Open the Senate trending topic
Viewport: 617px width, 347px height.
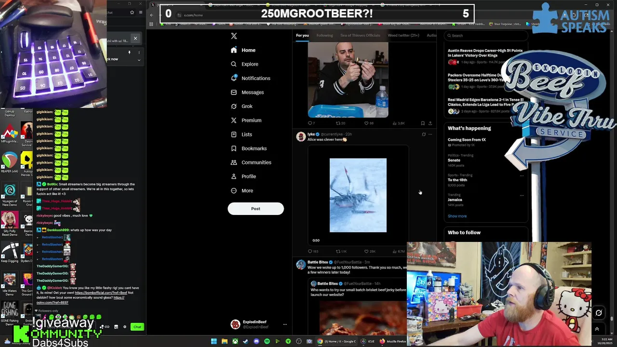(454, 160)
